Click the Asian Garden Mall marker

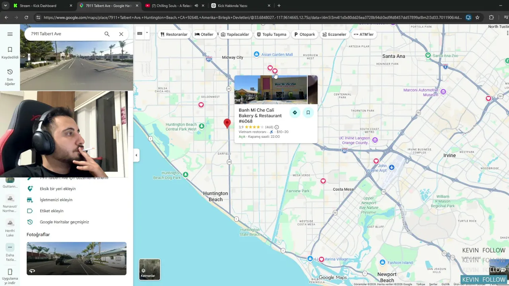(x=256, y=54)
